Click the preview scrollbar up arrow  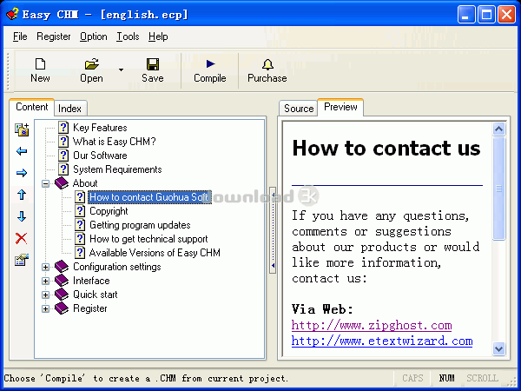[x=498, y=129]
